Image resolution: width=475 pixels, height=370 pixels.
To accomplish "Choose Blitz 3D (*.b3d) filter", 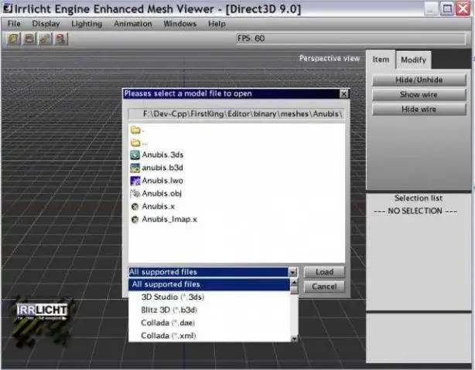I will 209,310.
